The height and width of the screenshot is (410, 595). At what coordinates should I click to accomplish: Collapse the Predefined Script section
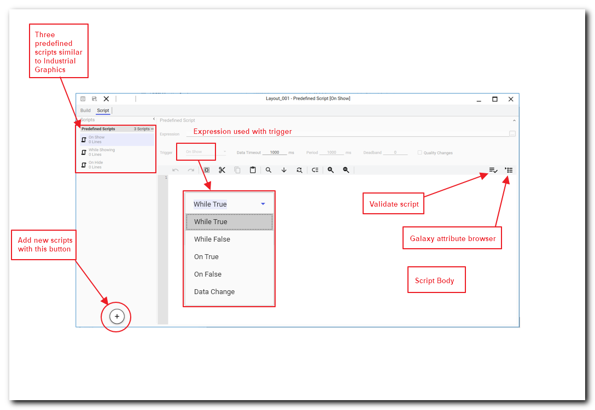click(514, 120)
